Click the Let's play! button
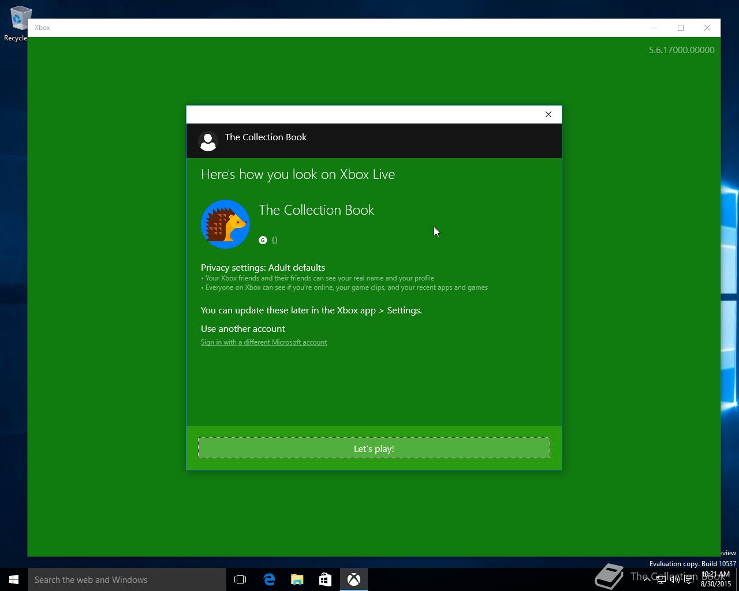The height and width of the screenshot is (591, 739). point(374,448)
